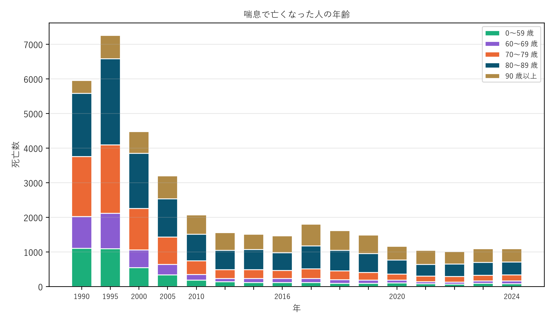Screen dimensions: 554x322
Task: Select the legend label text '60〜69 歳'
Action: [x=521, y=44]
